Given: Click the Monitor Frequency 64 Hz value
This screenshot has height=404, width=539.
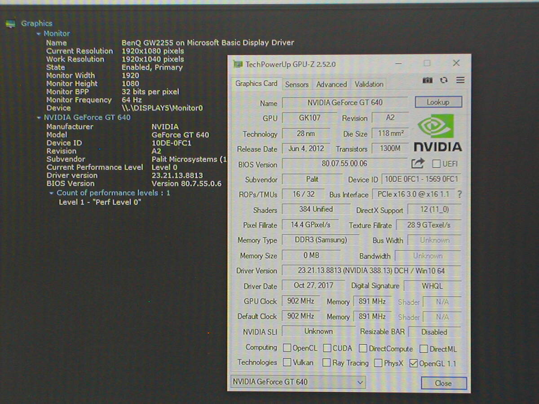Looking at the screenshot, I should [132, 100].
